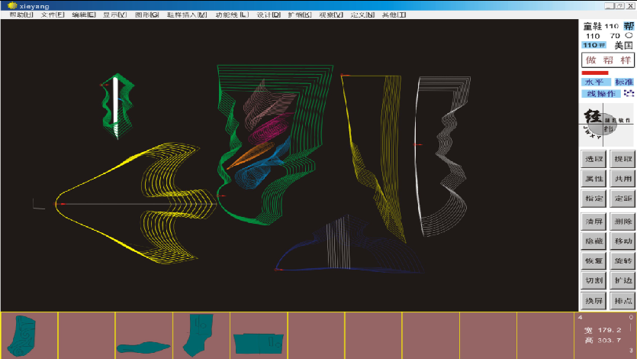Select the 清屏 (clear screen) tool

[x=594, y=220]
